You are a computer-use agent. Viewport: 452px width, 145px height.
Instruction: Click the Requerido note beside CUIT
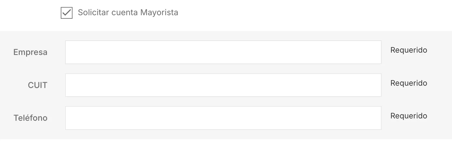click(409, 83)
